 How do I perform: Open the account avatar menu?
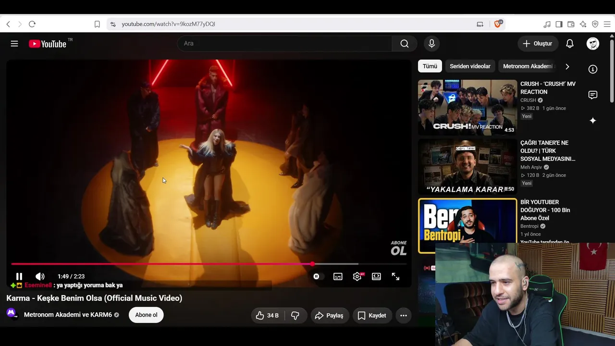click(x=593, y=44)
